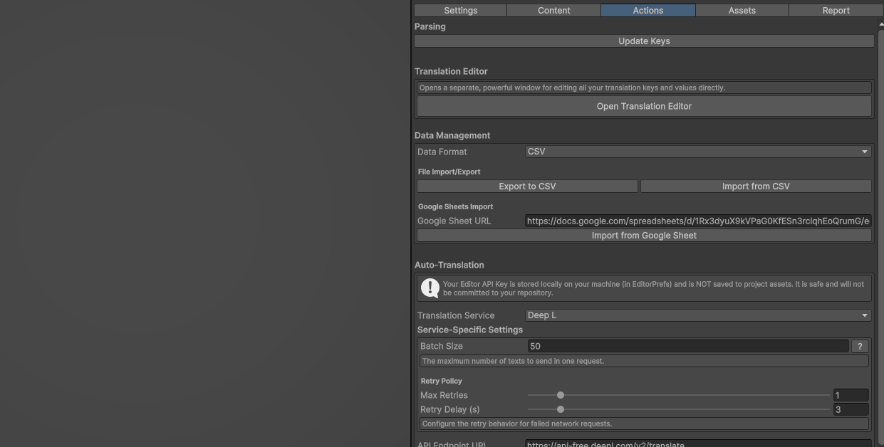
Task: Click Import from Google Sheet
Action: coord(644,235)
